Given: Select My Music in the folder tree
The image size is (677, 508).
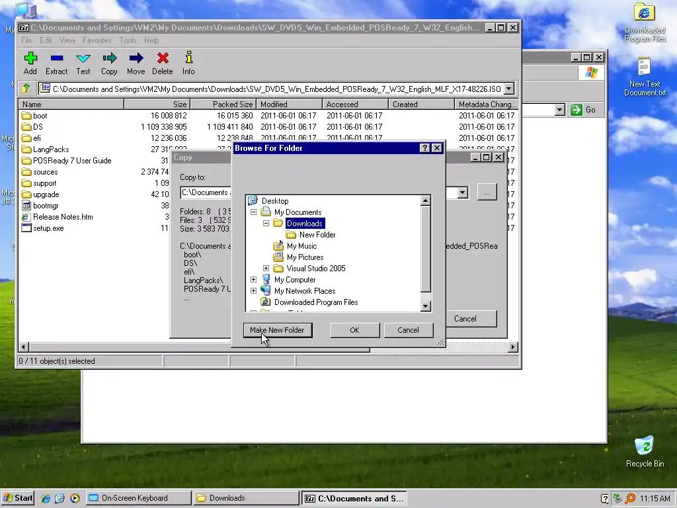Looking at the screenshot, I should point(301,246).
